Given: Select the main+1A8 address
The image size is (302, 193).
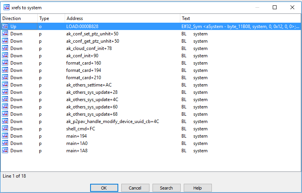Looking at the screenshot, I should coord(77,151).
